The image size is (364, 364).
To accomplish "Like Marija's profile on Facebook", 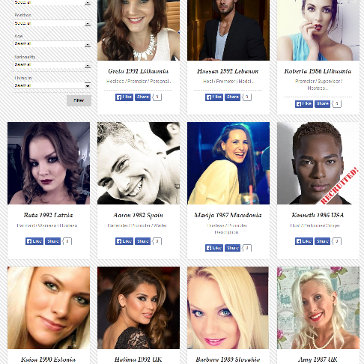I will click(214, 248).
